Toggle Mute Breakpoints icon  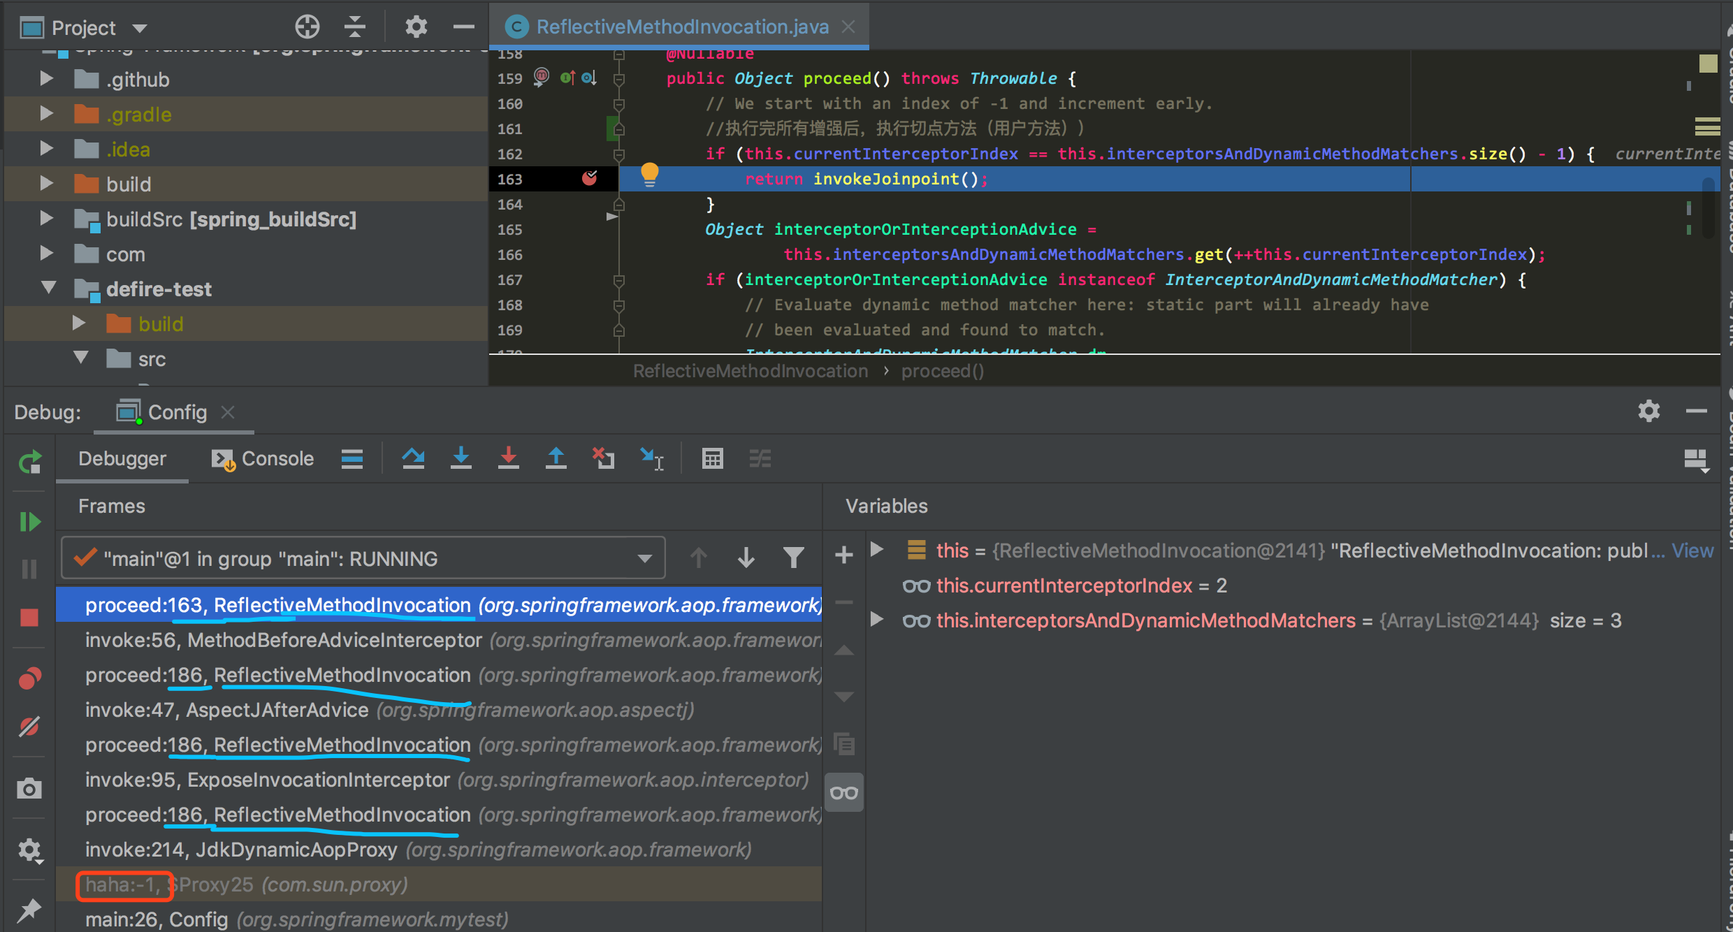pyautogui.click(x=29, y=727)
